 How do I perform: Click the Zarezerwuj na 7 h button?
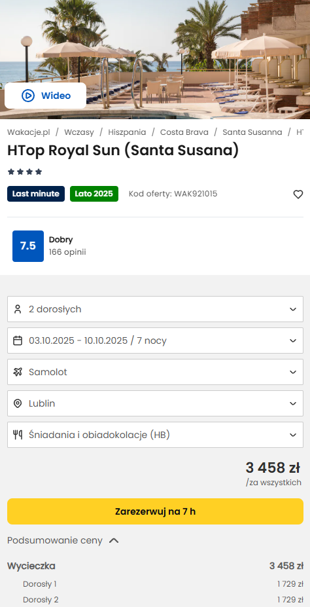[x=155, y=511]
